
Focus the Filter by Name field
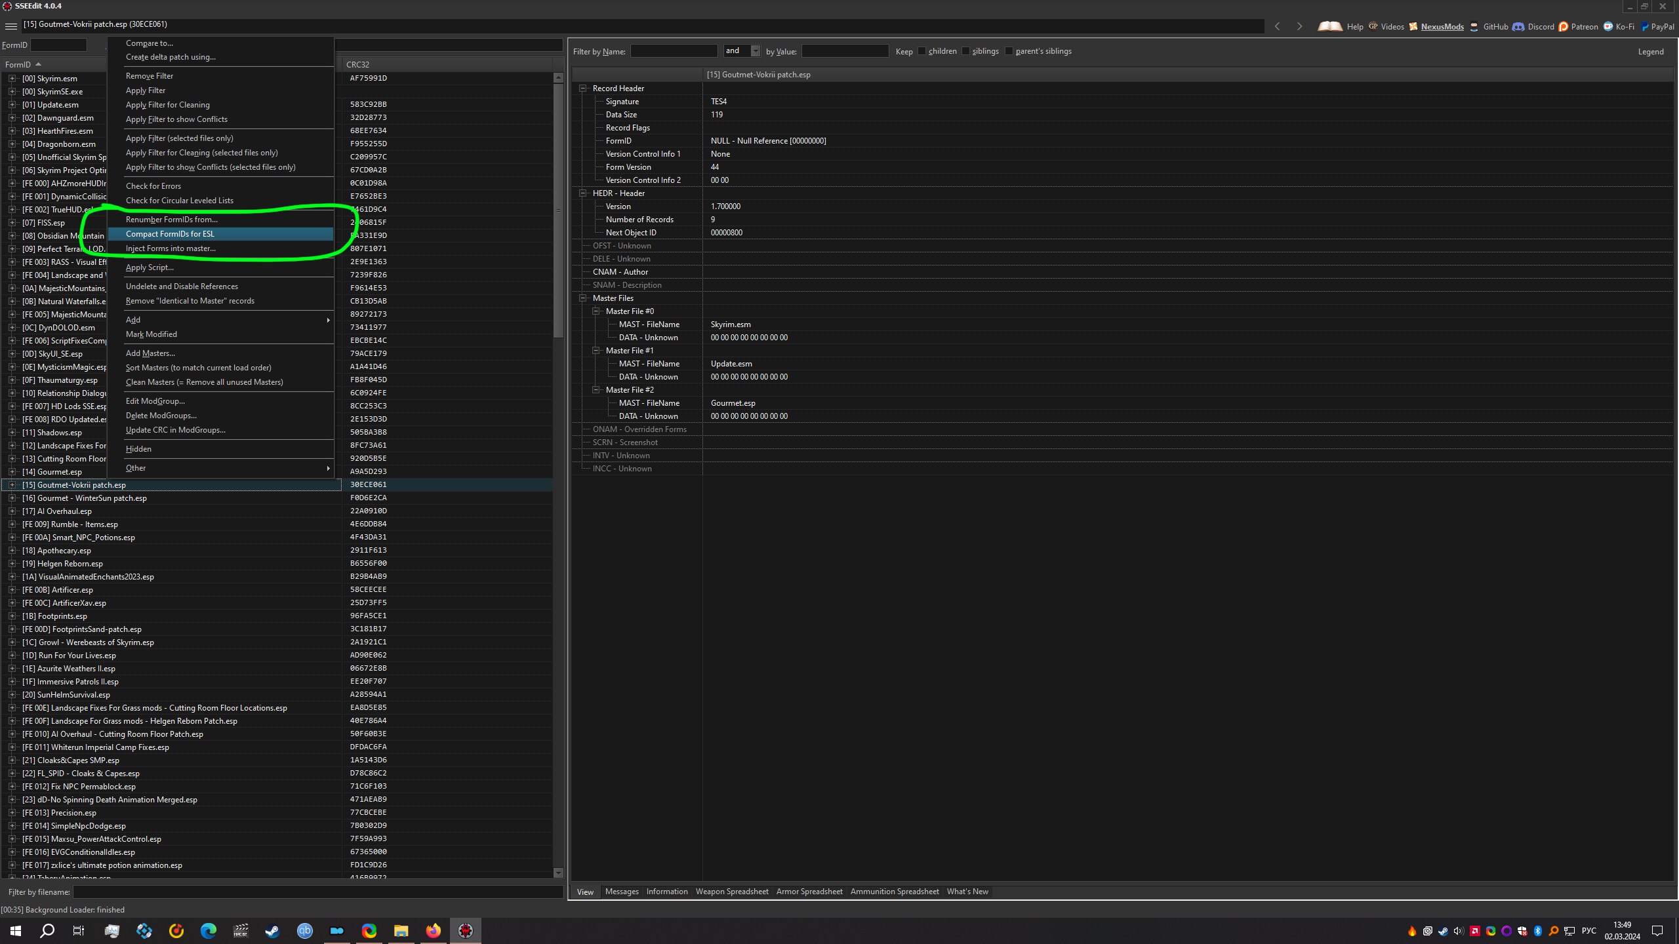674,51
